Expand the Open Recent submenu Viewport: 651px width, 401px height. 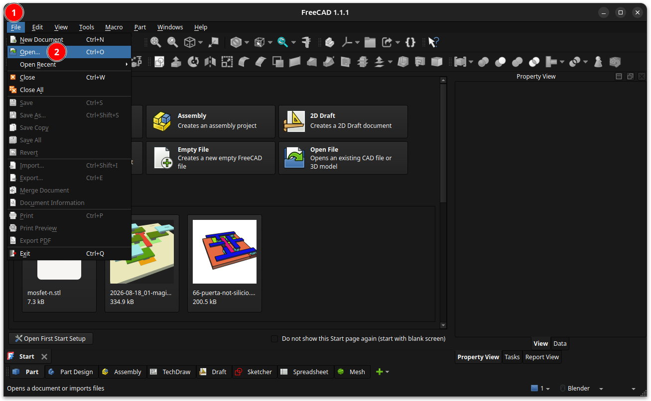point(69,65)
